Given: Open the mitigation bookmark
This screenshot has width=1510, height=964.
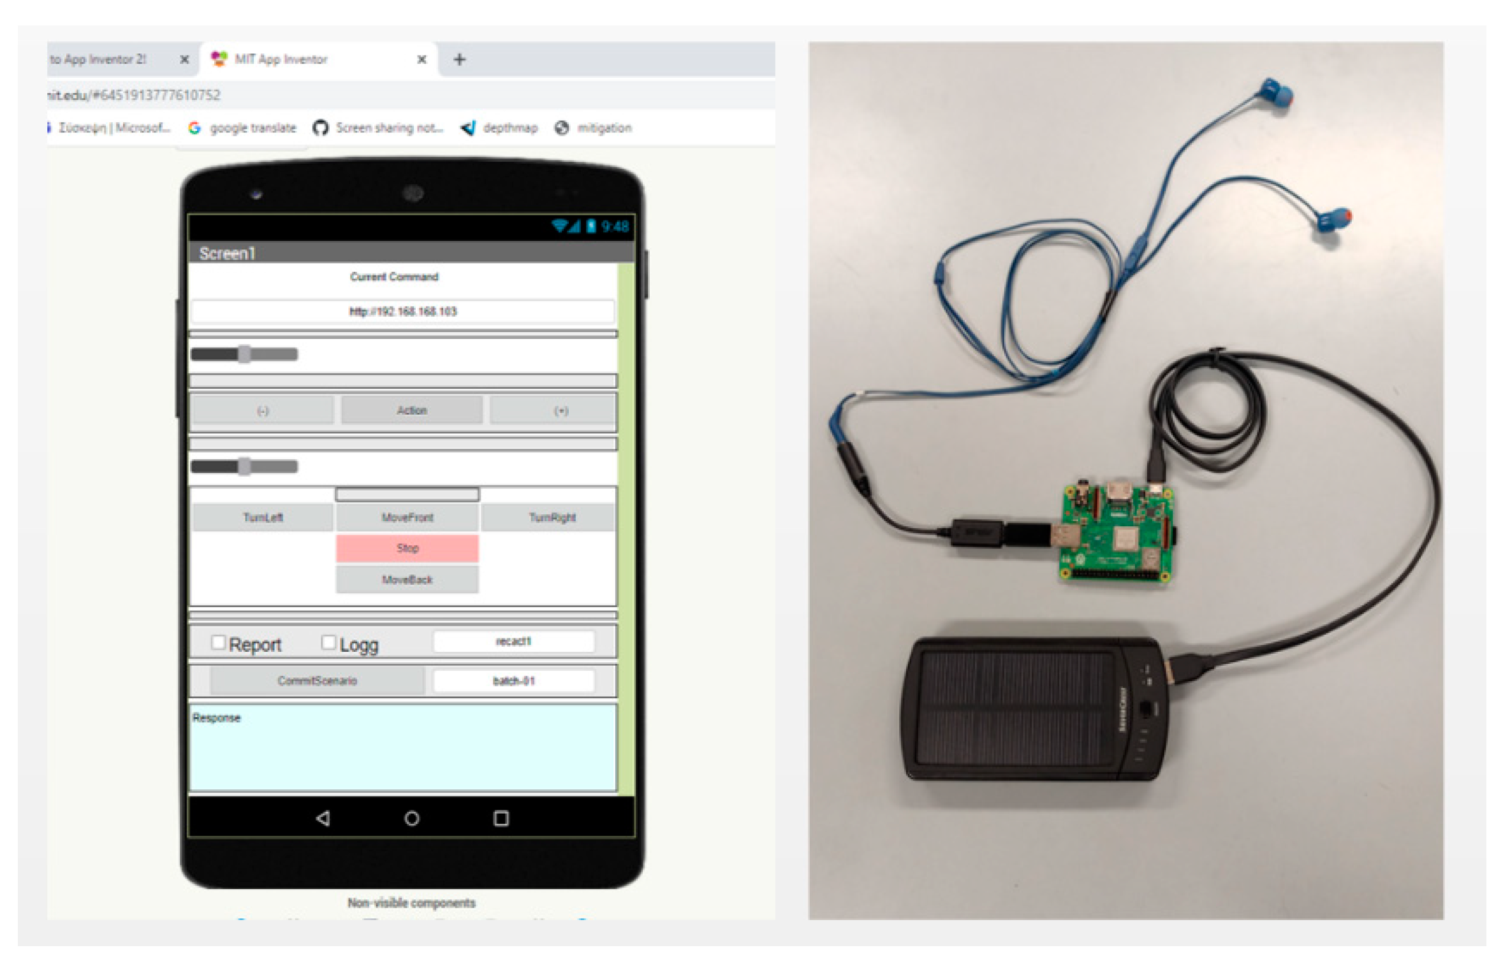Looking at the screenshot, I should 594,128.
